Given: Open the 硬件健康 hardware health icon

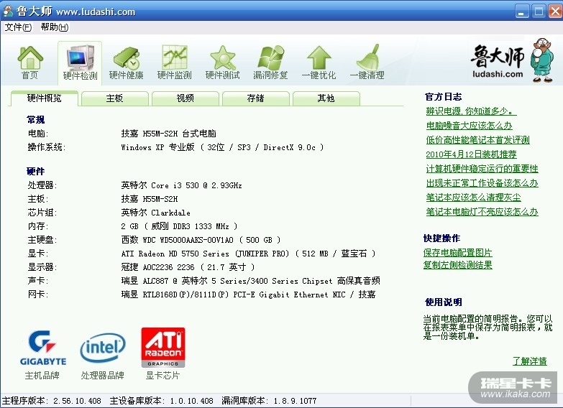Looking at the screenshot, I should [126, 62].
